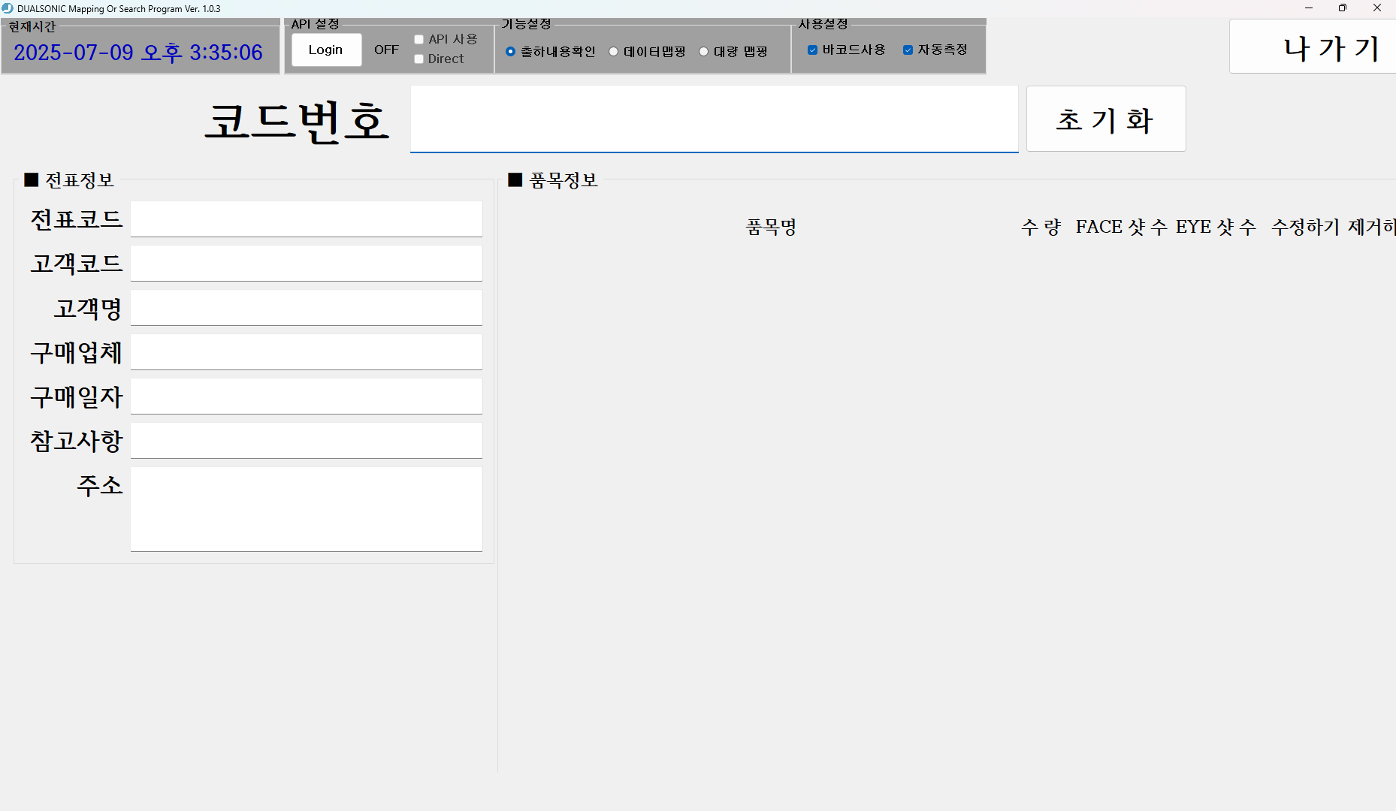
Task: Click the 주소 address text area
Action: [x=305, y=508]
